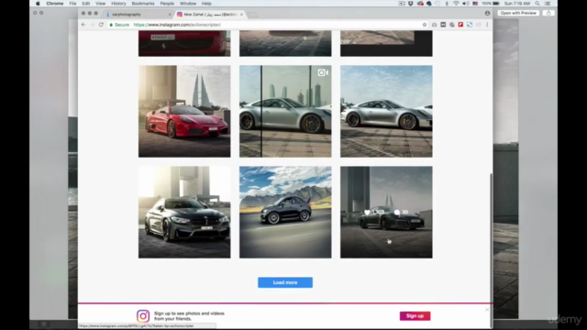Viewport: 587px width, 330px height.
Task: Click the red Flipboard extension icon
Action: click(x=460, y=25)
